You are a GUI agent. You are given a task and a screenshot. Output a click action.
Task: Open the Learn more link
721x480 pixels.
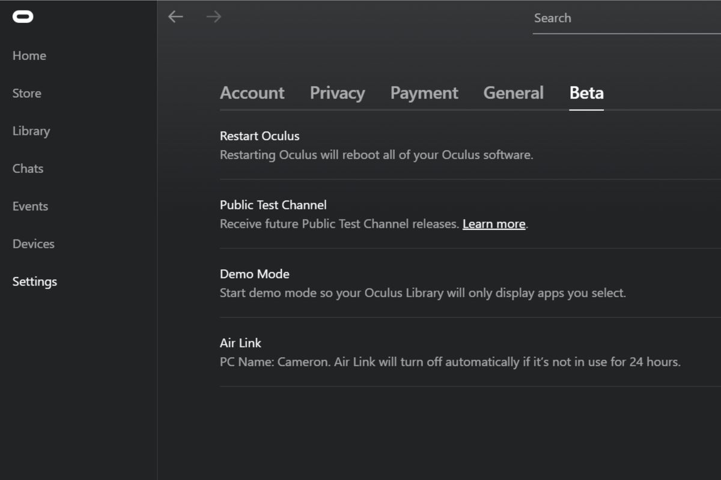(x=494, y=224)
